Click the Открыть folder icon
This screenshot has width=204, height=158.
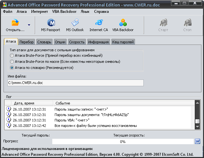pos(15,23)
